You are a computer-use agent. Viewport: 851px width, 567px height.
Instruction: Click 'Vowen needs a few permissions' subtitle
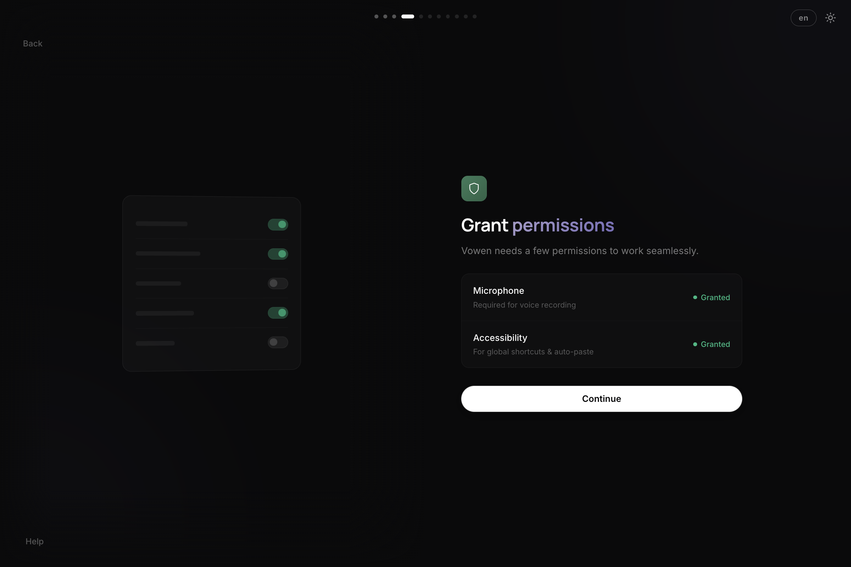click(580, 251)
